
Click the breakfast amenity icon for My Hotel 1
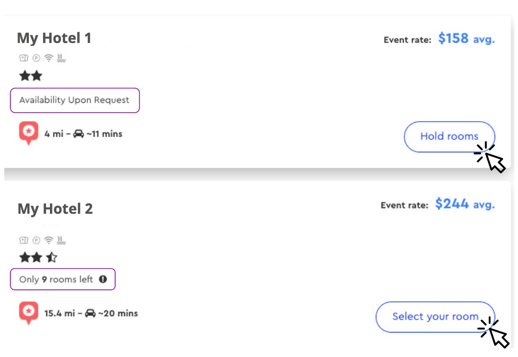24,59
